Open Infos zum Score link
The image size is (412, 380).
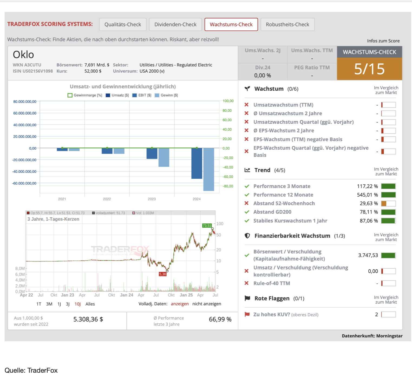[x=383, y=41]
